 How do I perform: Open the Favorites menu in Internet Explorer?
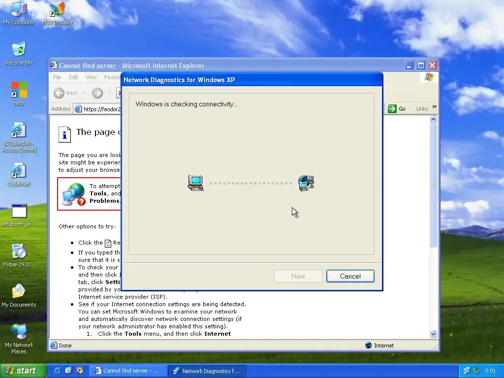(x=112, y=77)
